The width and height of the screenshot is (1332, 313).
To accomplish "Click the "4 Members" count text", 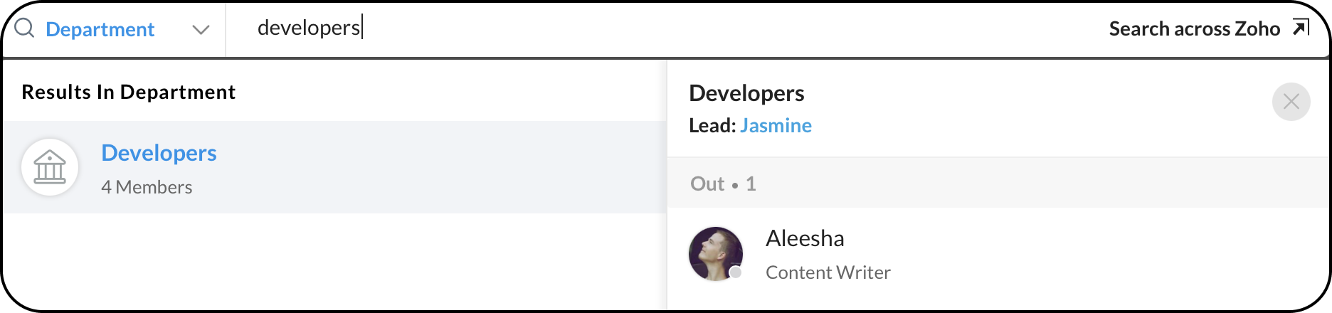I will pyautogui.click(x=147, y=187).
